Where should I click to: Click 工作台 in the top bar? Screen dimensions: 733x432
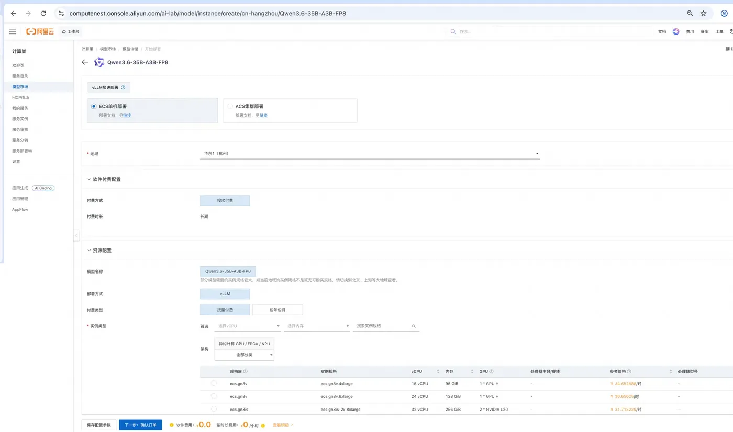point(71,32)
